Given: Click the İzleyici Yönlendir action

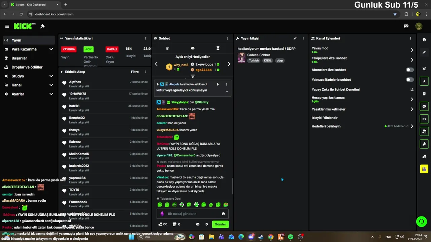Looking at the screenshot, I should (x=325, y=118).
